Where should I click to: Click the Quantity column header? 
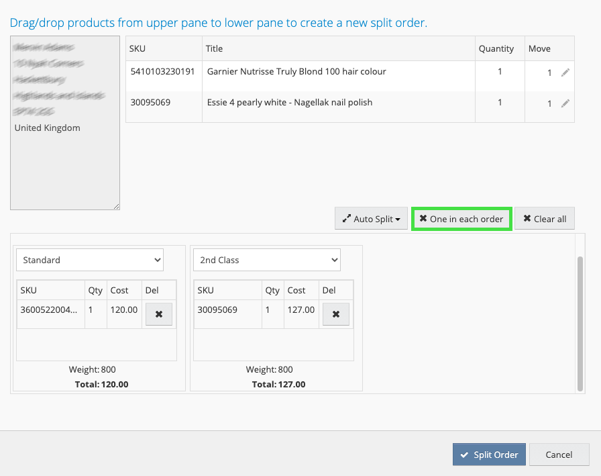point(496,48)
